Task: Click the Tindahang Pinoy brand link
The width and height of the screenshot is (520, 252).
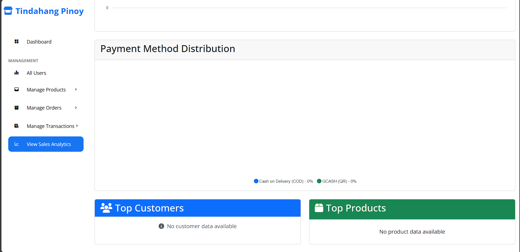Action: (x=49, y=11)
